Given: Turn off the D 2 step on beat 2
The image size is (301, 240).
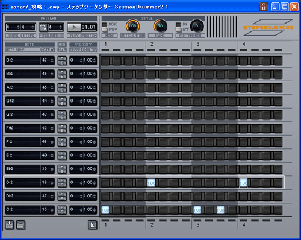Looking at the screenshot, I should tap(151, 183).
